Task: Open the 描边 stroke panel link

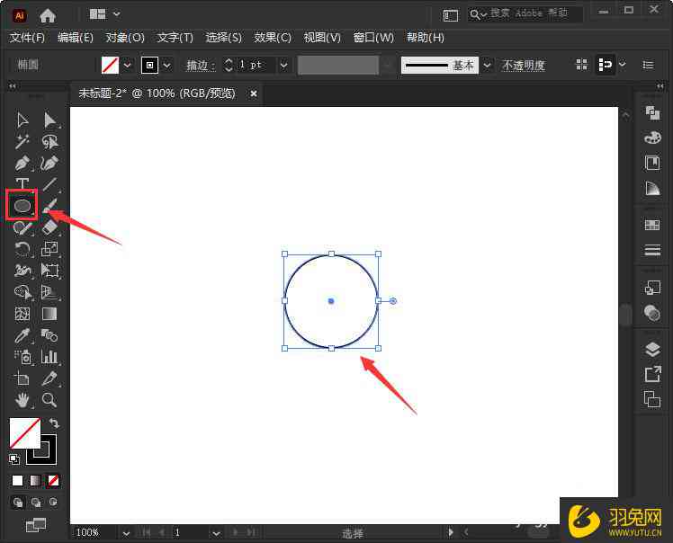Action: 200,66
